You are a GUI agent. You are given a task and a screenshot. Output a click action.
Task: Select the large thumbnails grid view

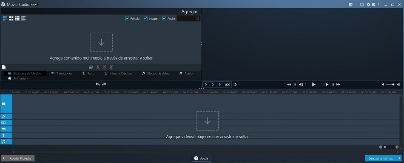(x=11, y=18)
